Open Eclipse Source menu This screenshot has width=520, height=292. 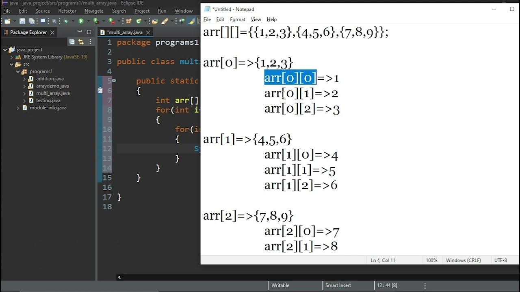[x=43, y=11]
